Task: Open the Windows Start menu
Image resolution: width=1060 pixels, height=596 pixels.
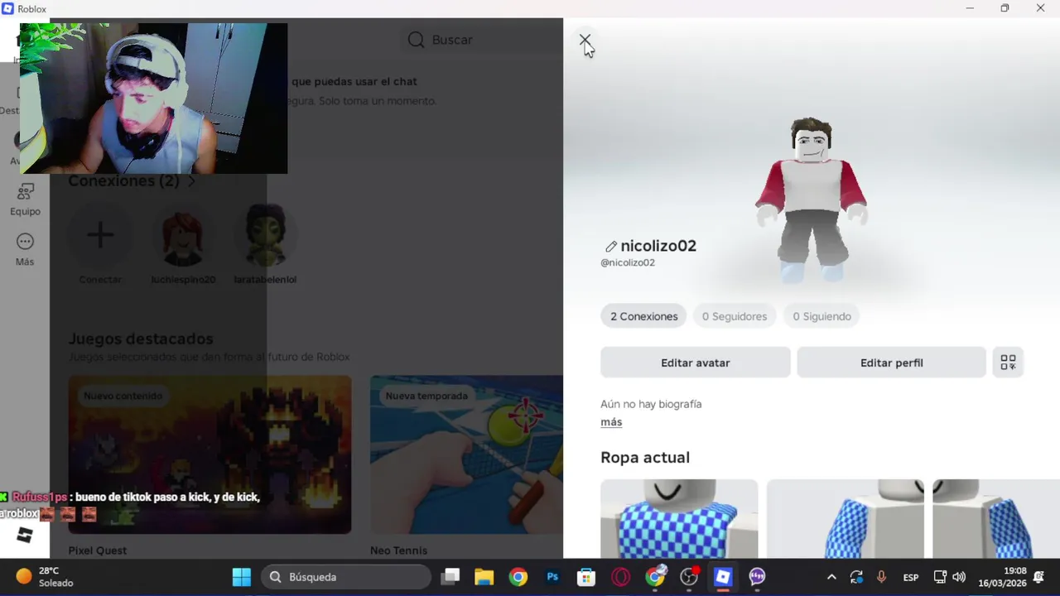Action: [x=242, y=577]
